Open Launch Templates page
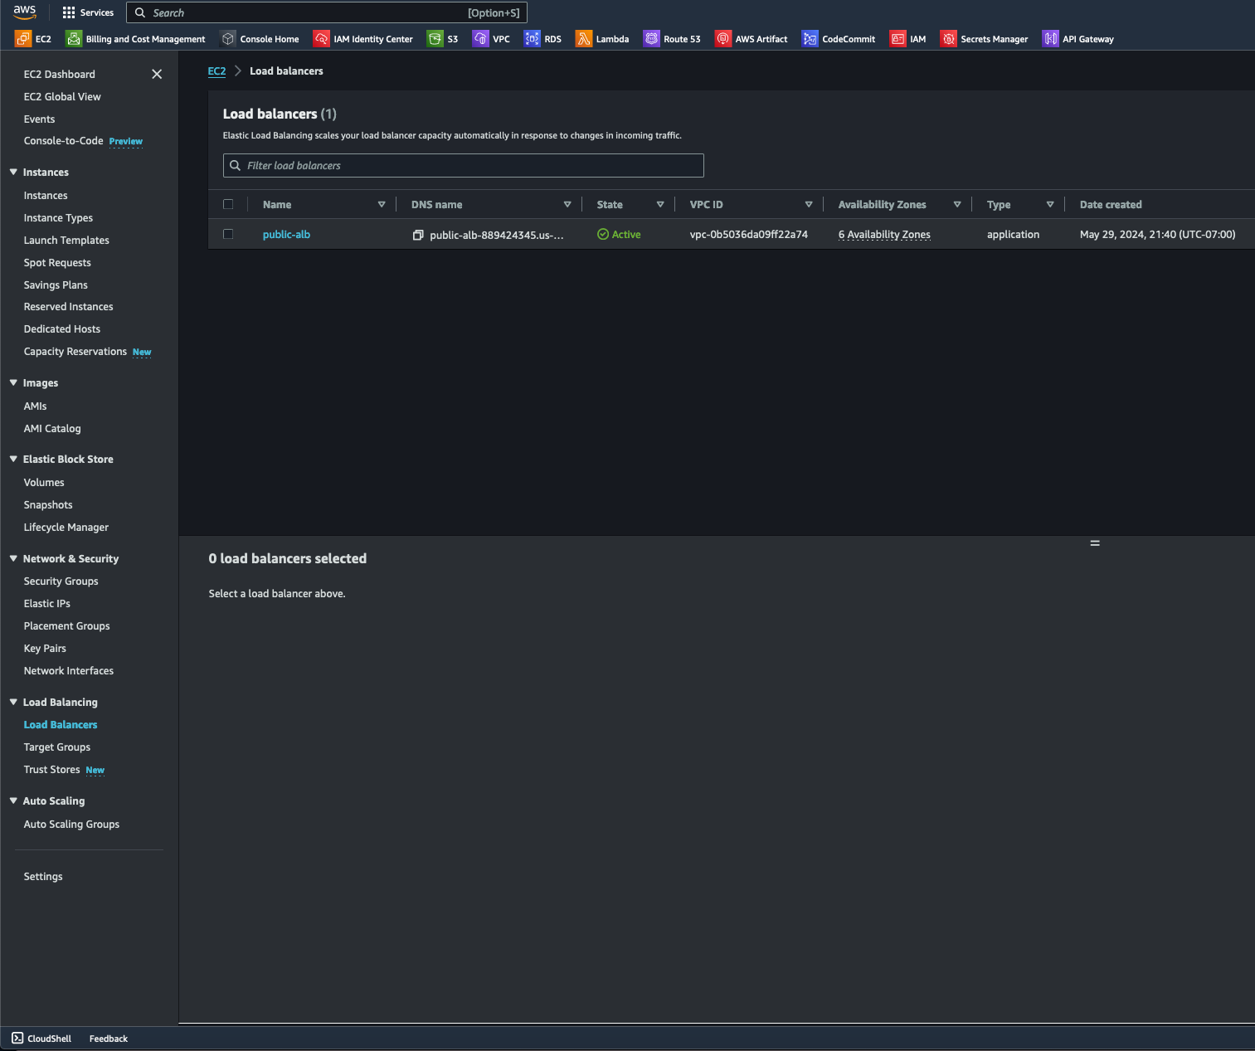Screen dimensions: 1255x1051 (66, 241)
